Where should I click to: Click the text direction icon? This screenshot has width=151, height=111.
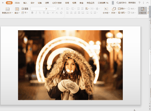(87, 9)
